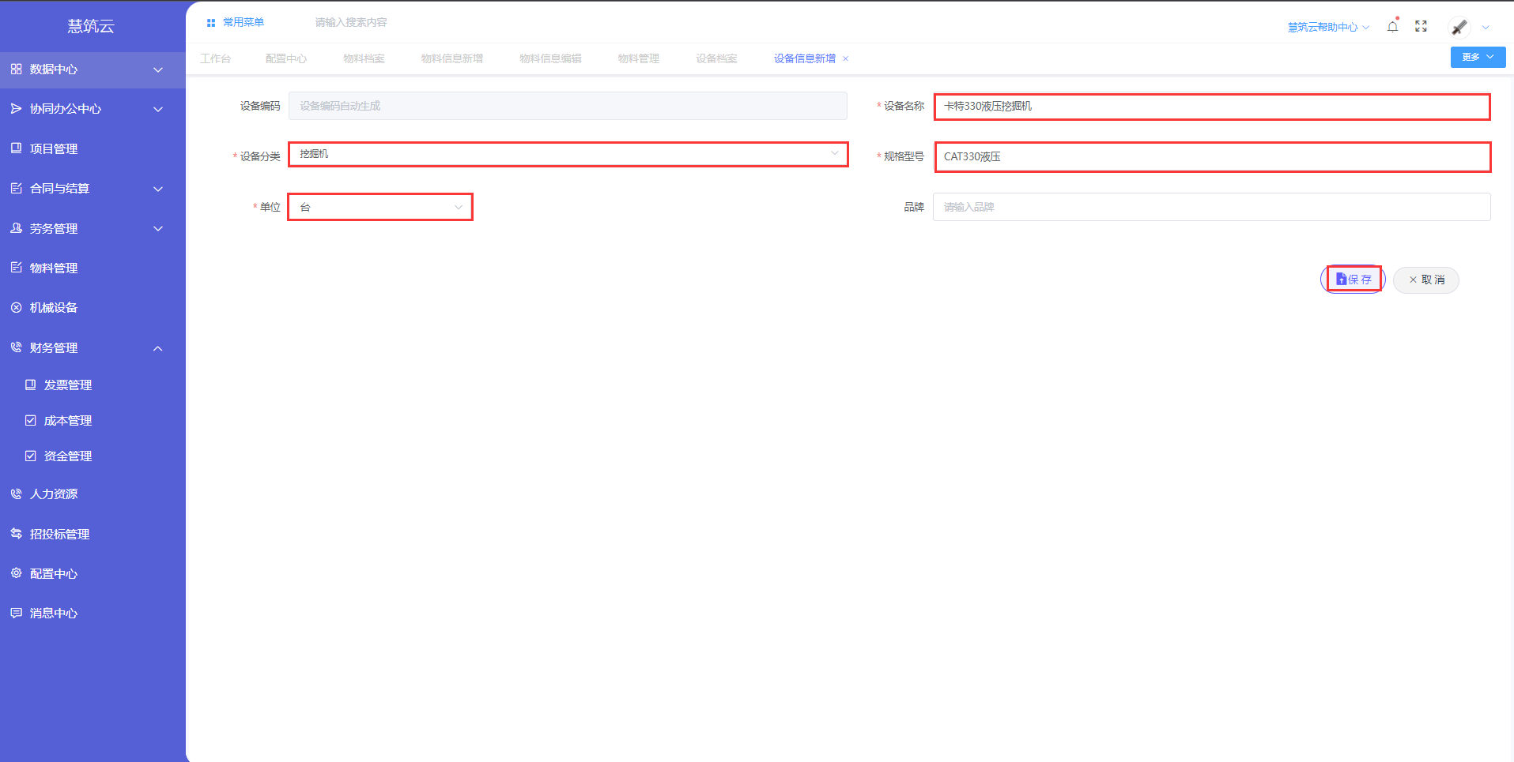The width and height of the screenshot is (1514, 762).
Task: Click the 常用菜单 grid icon
Action: coord(211,23)
